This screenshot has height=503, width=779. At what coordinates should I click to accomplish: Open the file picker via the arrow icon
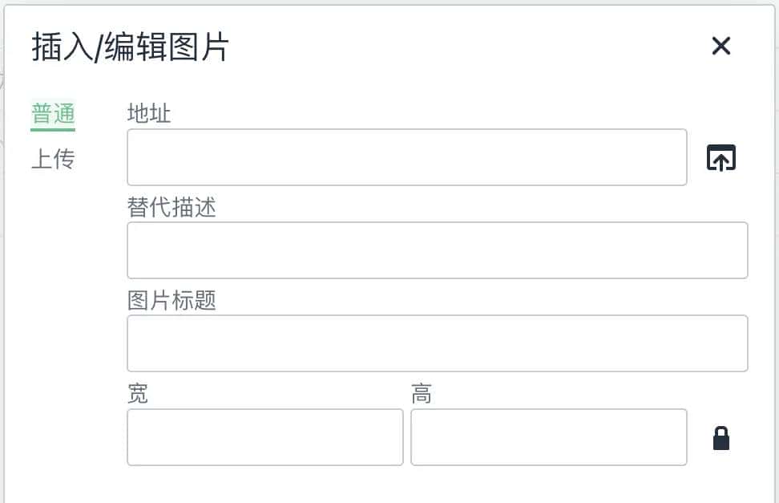[x=720, y=157]
